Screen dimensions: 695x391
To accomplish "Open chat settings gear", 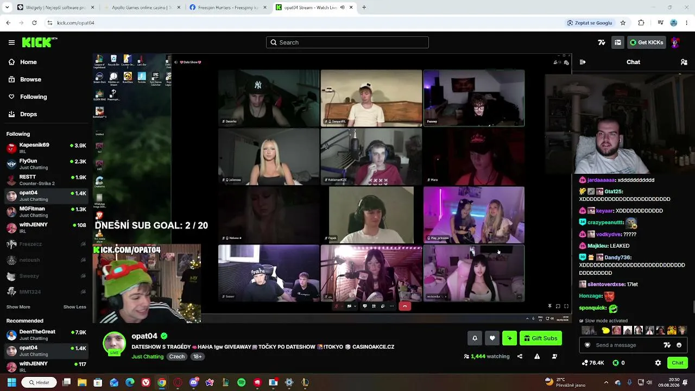I will pyautogui.click(x=658, y=363).
